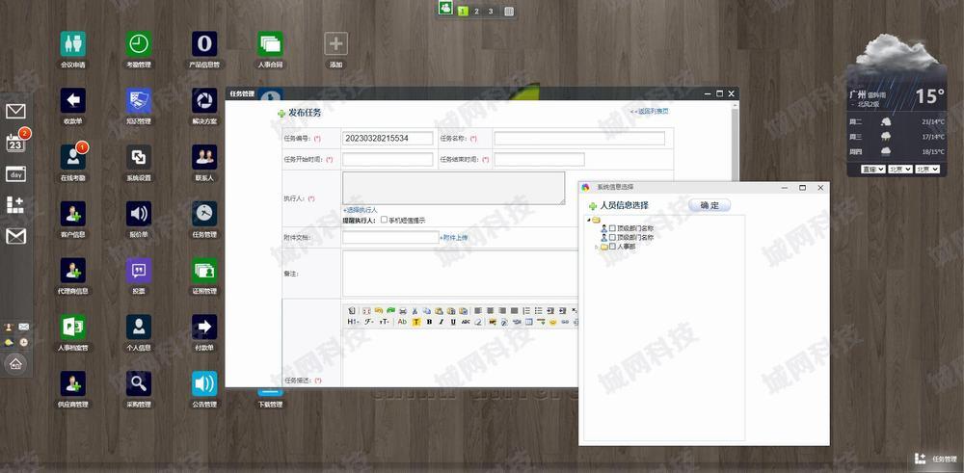964x473 pixels.
Task: Pick the Ab text color tool
Action: pyautogui.click(x=402, y=322)
